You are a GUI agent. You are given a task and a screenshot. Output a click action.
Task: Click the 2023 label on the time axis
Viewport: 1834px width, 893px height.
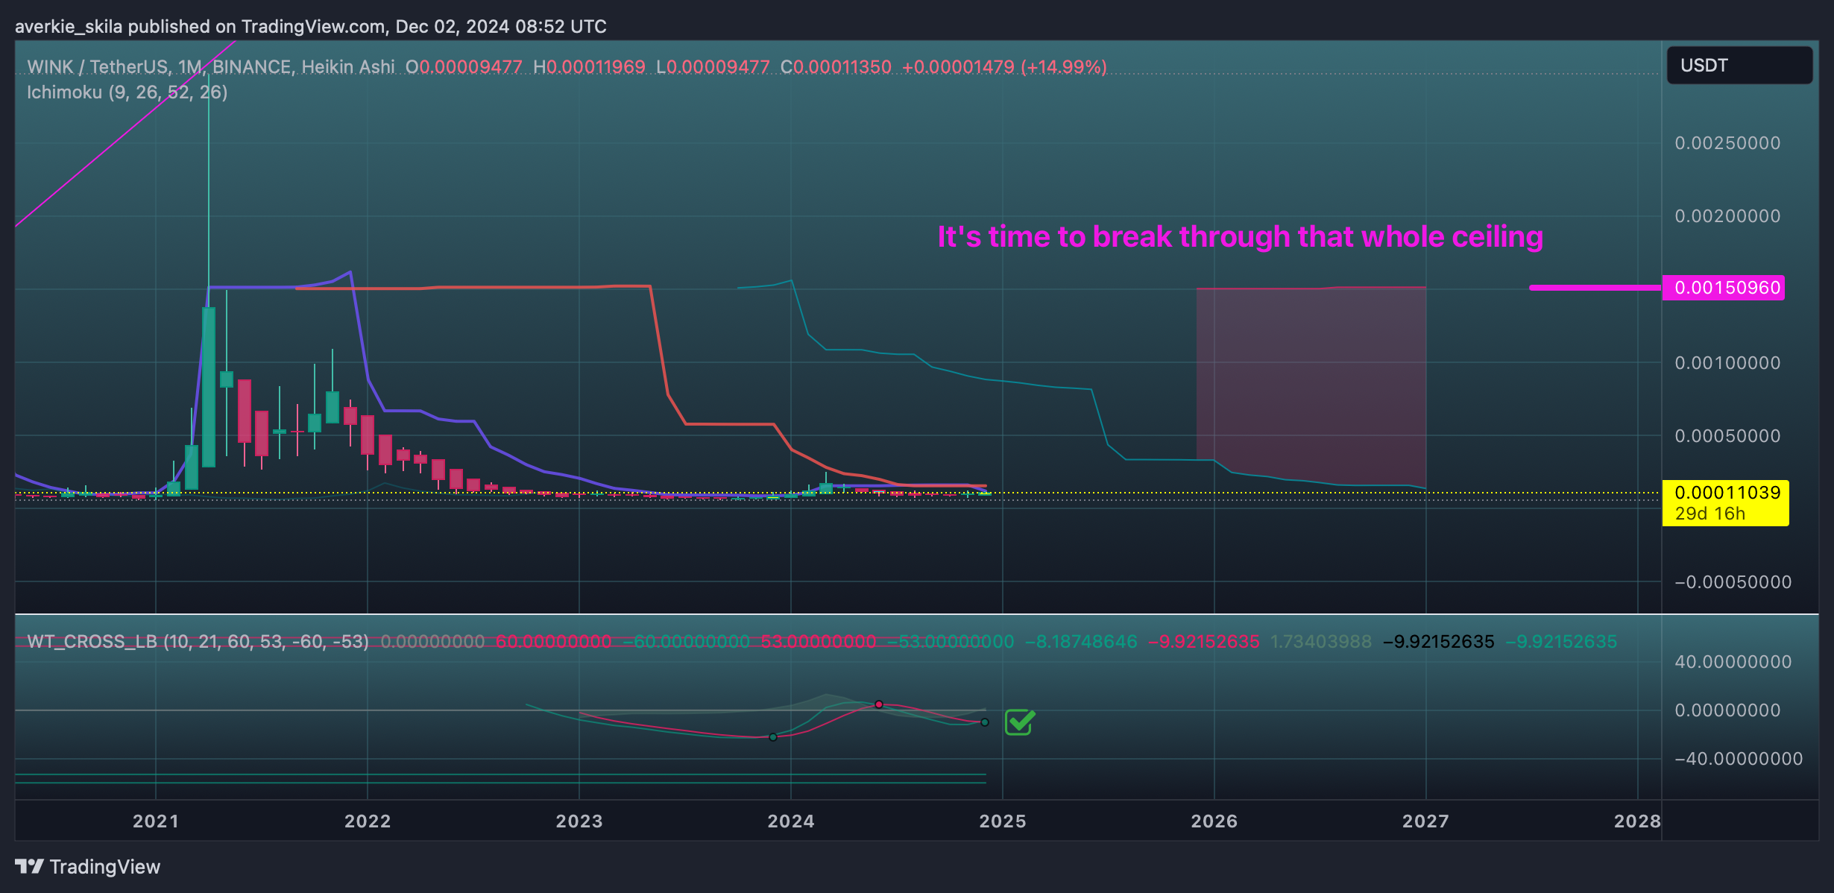click(579, 821)
